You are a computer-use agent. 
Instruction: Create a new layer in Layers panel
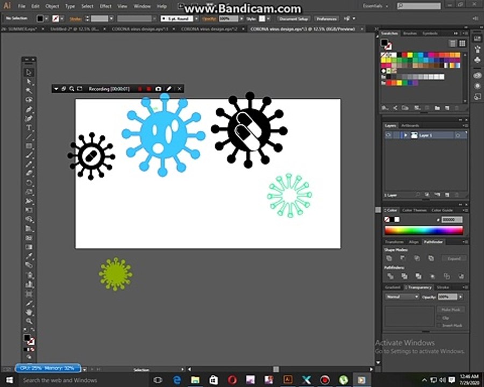click(447, 195)
